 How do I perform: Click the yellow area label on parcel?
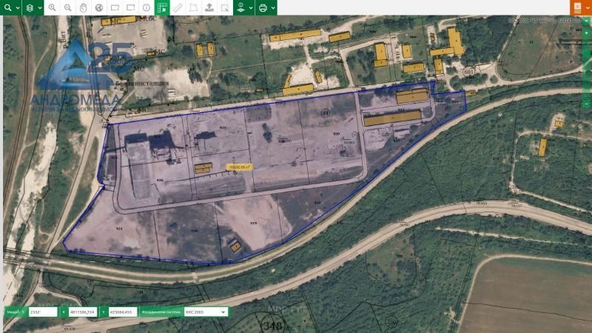(x=240, y=166)
